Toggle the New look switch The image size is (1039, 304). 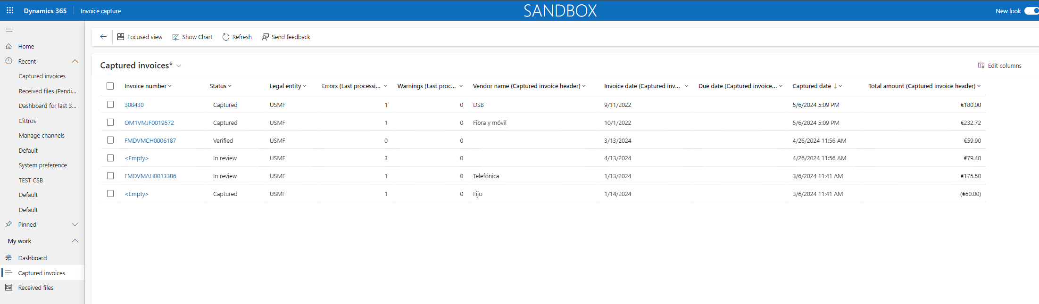coord(1032,11)
